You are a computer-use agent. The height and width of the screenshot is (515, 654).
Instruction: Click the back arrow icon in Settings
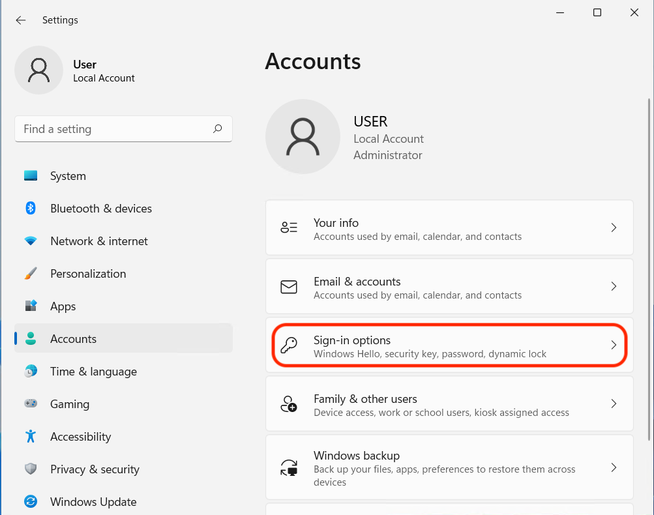point(21,20)
